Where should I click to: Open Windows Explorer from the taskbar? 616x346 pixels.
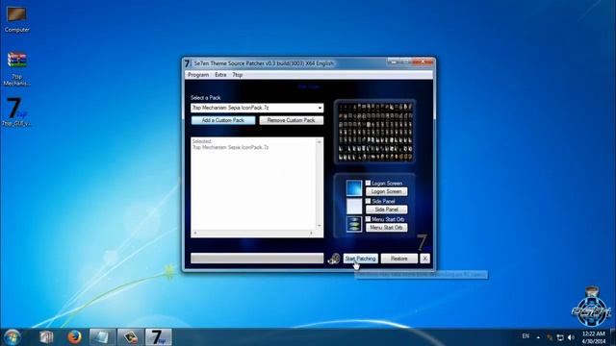(46, 337)
